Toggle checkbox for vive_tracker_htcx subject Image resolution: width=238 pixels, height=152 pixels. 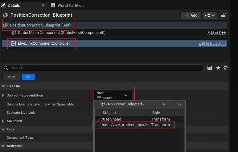pyautogui.click(x=98, y=125)
